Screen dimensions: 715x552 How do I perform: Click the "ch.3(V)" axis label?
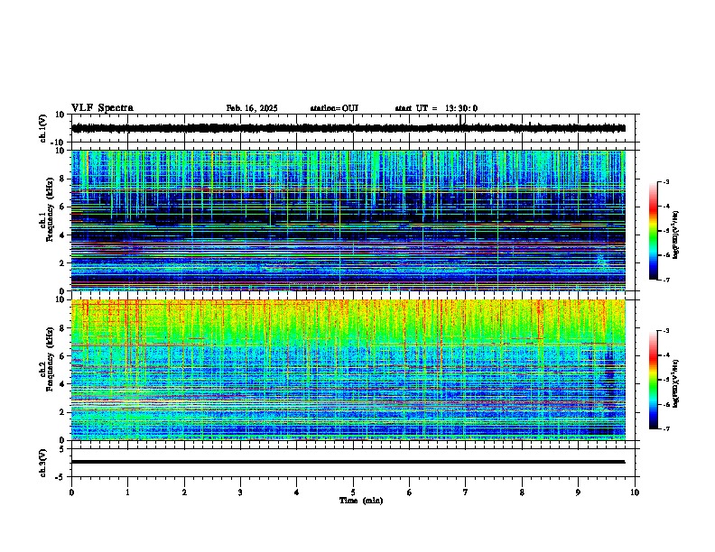(x=43, y=464)
